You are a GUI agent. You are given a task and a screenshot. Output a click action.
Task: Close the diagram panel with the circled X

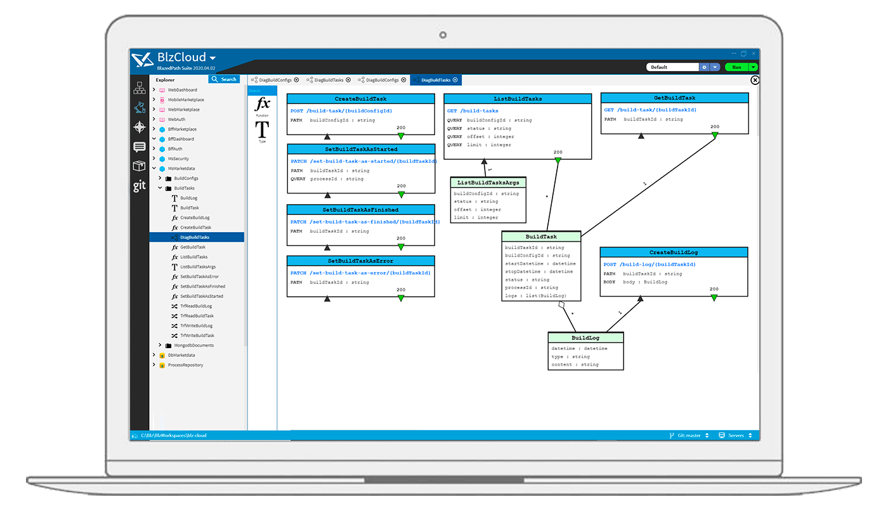[x=755, y=81]
